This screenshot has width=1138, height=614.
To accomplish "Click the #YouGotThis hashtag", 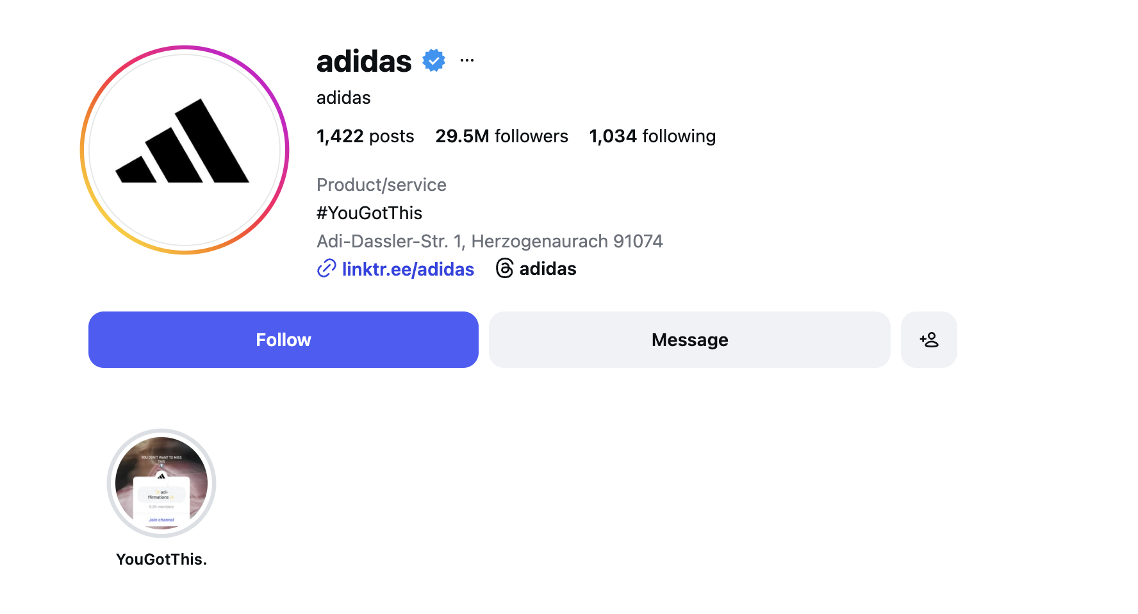I will (369, 213).
